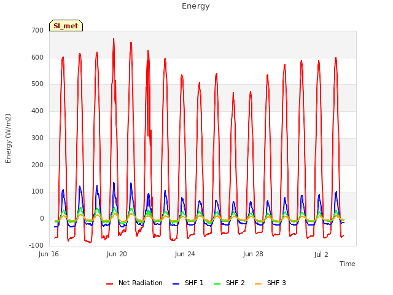
Task: Click the 600 y-axis tick label
Action: point(37,57)
